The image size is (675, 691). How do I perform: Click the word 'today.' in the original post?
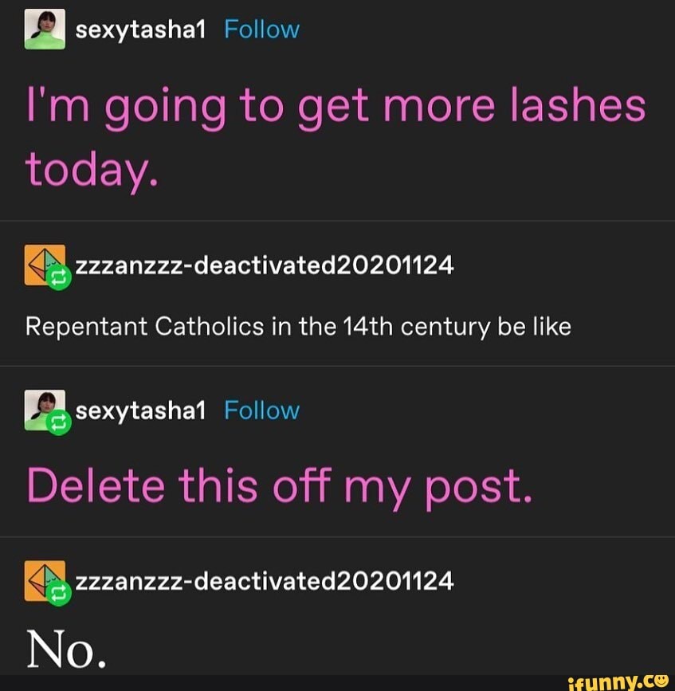click(x=92, y=172)
